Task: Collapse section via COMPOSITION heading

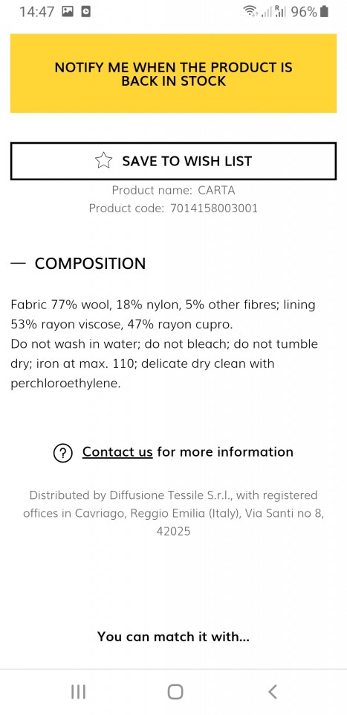Action: pos(90,263)
